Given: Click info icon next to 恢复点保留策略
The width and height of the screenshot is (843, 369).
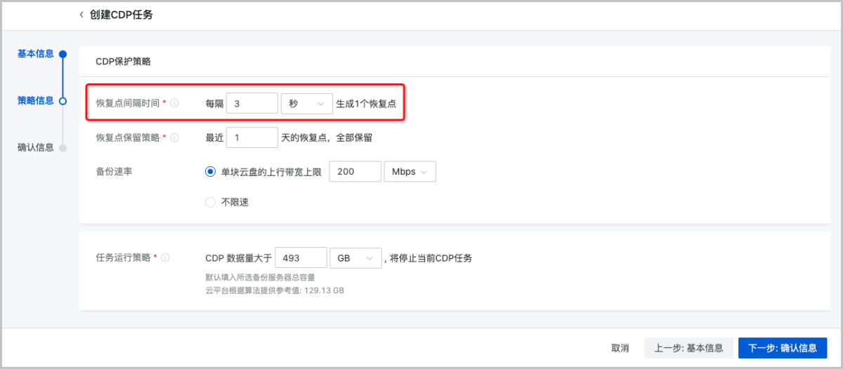Looking at the screenshot, I should [174, 137].
